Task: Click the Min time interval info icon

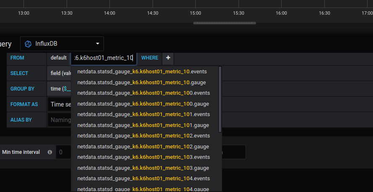Action: coord(50,152)
